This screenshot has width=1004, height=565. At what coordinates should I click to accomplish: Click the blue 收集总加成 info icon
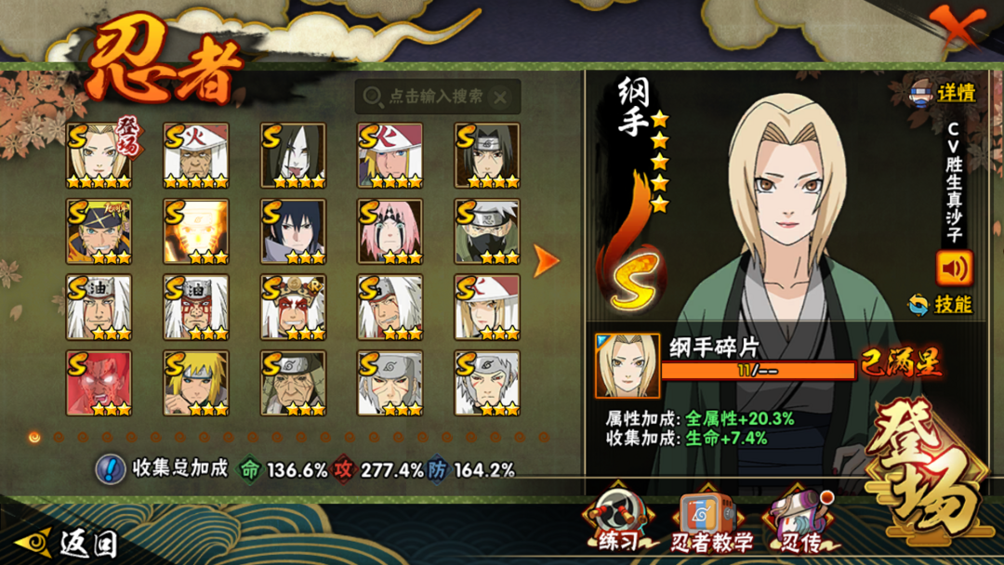tap(111, 469)
